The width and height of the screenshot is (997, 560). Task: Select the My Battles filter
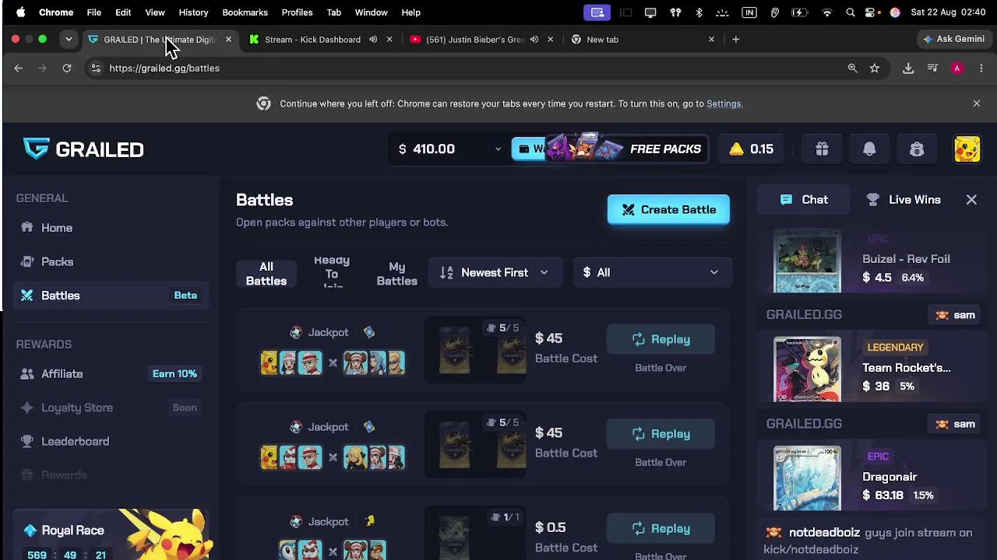(x=397, y=274)
